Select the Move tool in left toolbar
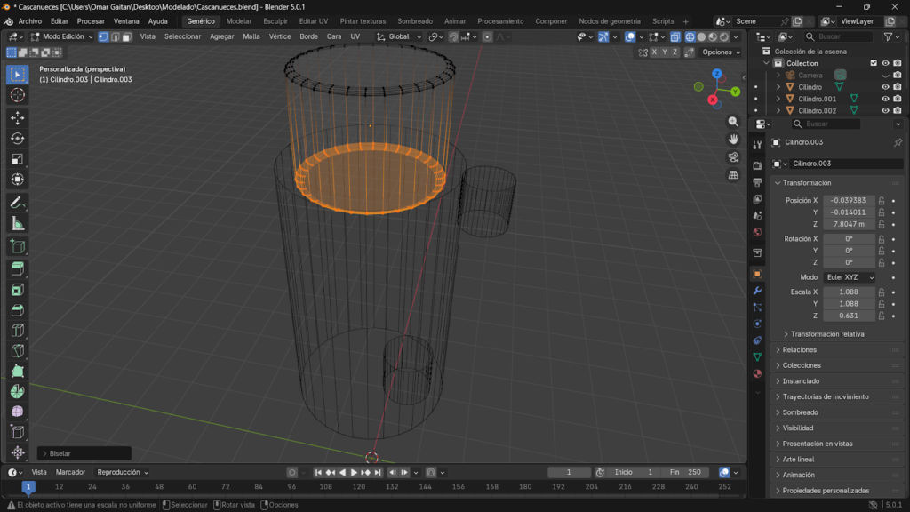The image size is (910, 512). click(17, 117)
